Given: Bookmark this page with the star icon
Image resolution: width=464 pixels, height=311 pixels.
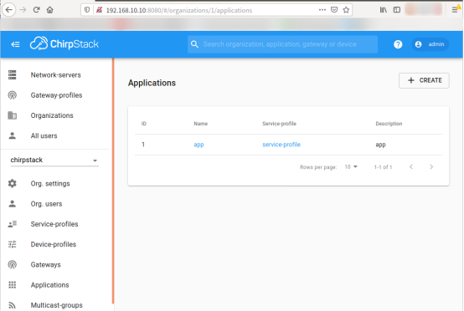Looking at the screenshot, I should pos(346,10).
